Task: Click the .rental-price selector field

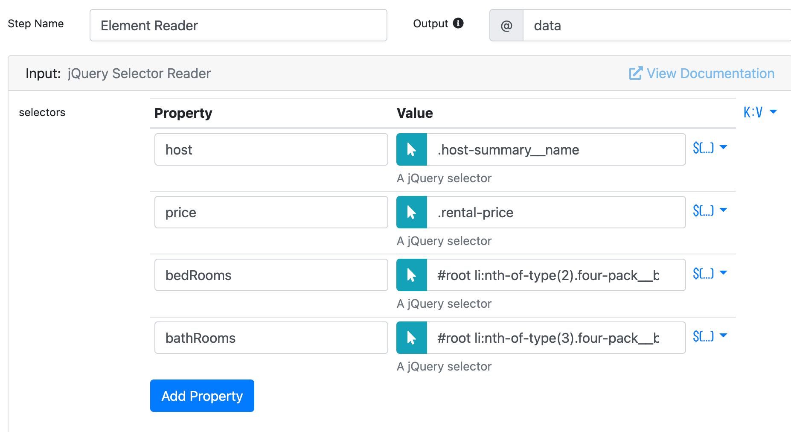Action: [x=556, y=212]
